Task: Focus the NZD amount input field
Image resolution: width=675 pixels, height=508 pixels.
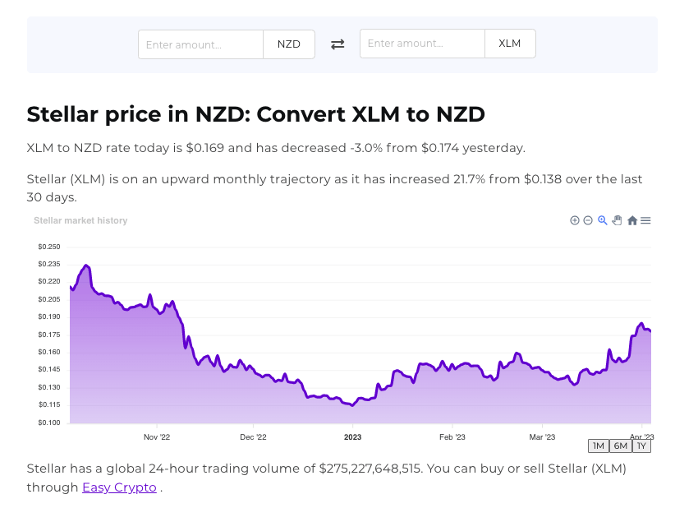Action: tap(200, 44)
